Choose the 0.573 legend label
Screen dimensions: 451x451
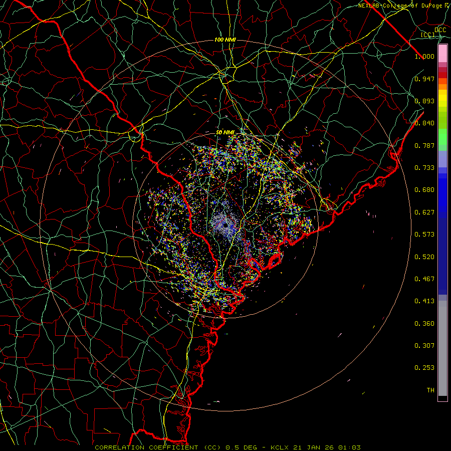[424, 235]
